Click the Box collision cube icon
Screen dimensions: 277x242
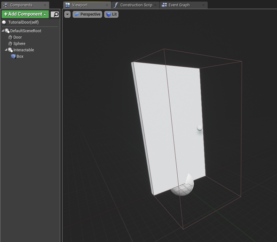(13, 56)
